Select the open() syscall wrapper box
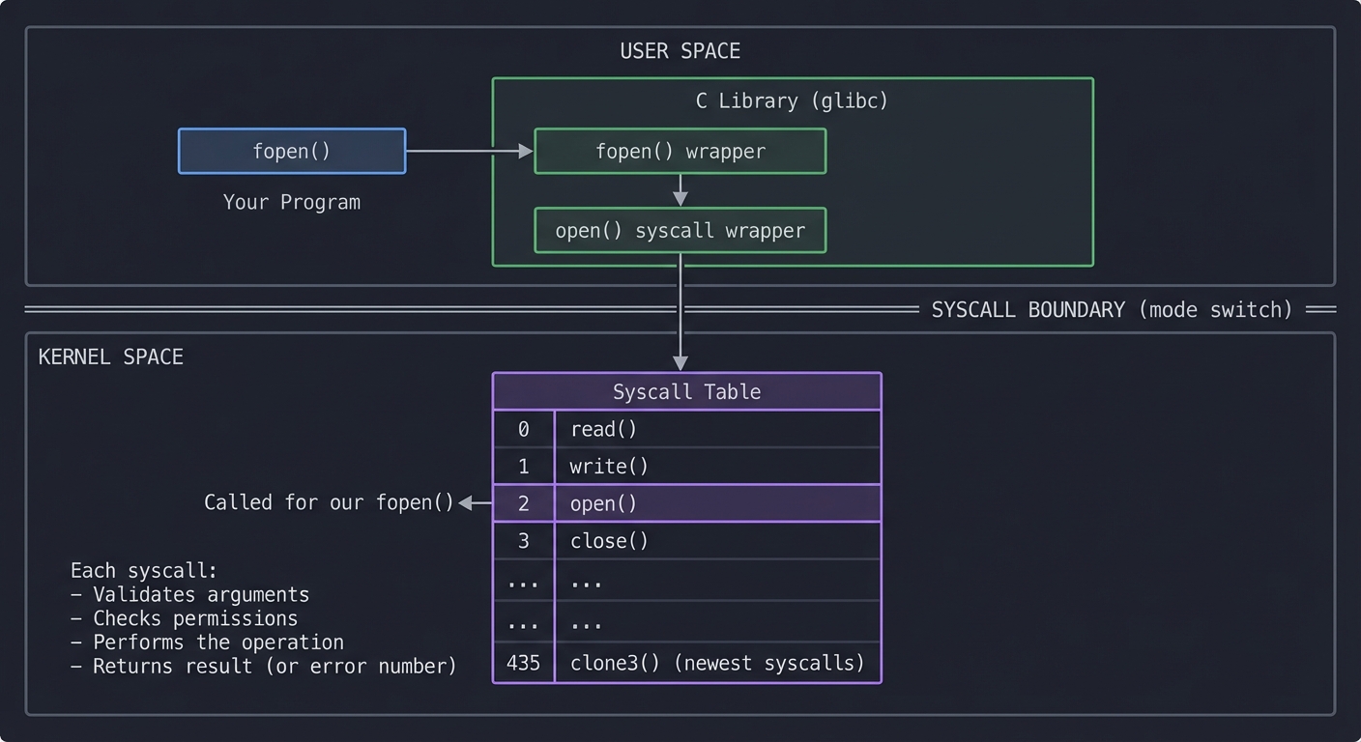This screenshot has height=742, width=1361. pyautogui.click(x=680, y=230)
